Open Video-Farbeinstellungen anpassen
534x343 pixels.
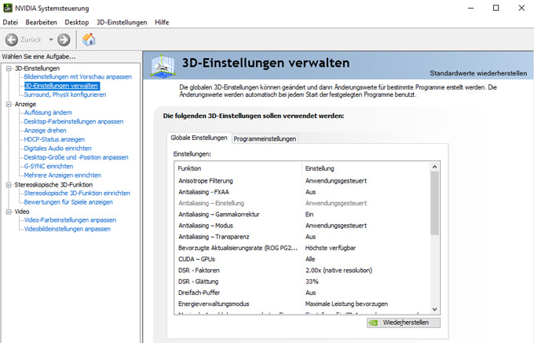(x=70, y=219)
